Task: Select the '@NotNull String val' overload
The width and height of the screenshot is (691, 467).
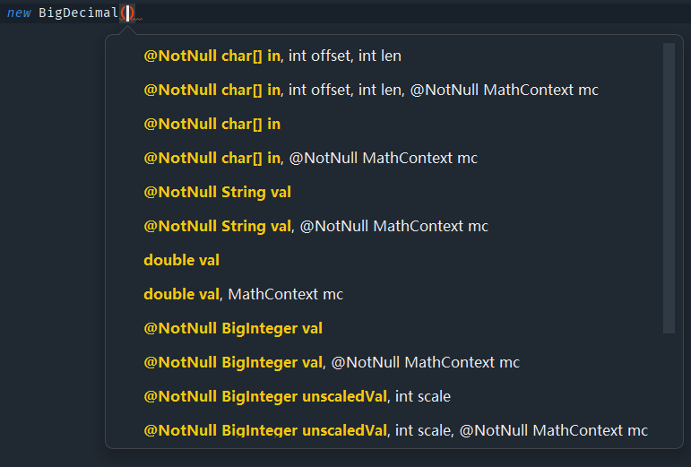Action: tap(217, 192)
